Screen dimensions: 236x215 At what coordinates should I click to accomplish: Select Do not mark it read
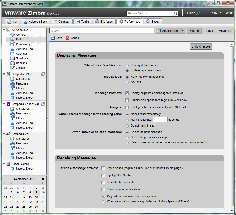(127, 126)
